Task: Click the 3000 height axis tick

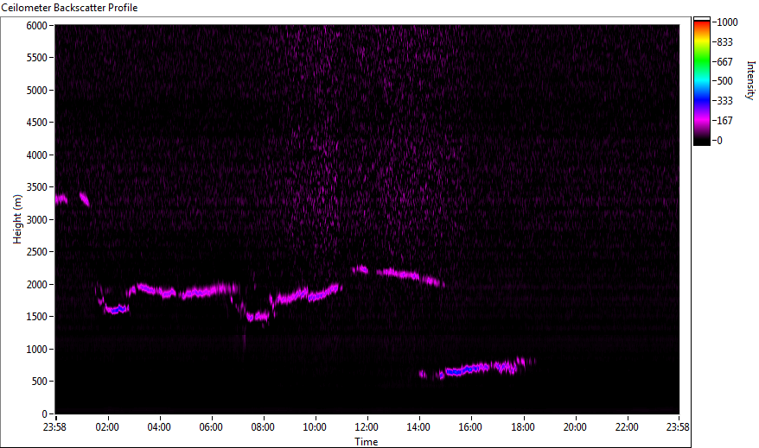Action: 37,220
